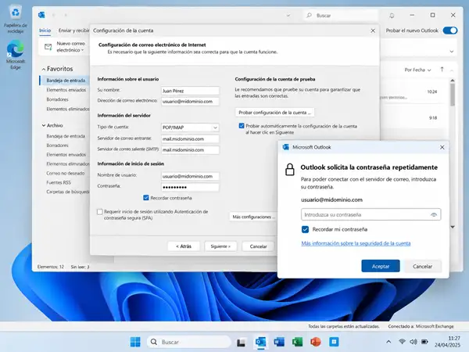The width and height of the screenshot is (469, 352).
Task: Launch Word from the taskbar
Action: (x=279, y=342)
